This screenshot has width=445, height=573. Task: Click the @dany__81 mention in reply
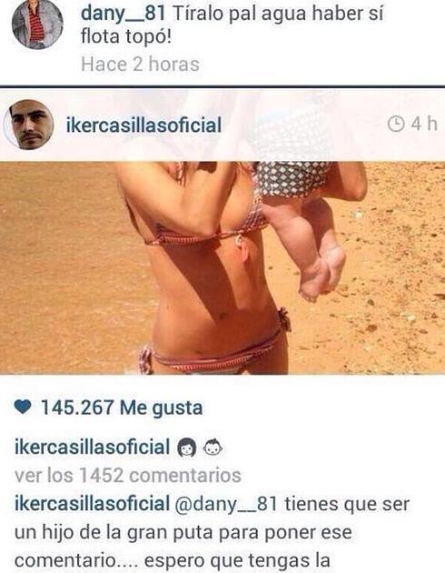tap(226, 504)
